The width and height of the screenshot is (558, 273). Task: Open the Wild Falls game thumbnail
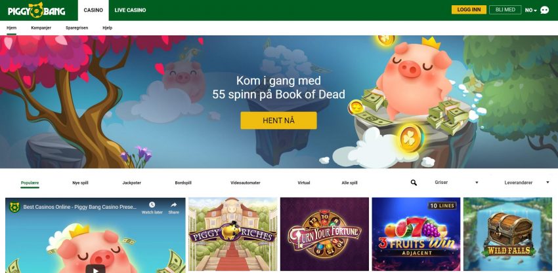click(x=508, y=234)
